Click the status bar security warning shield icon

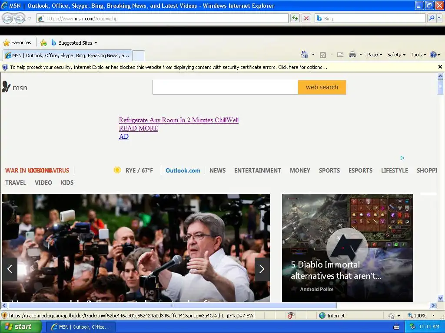4,316
